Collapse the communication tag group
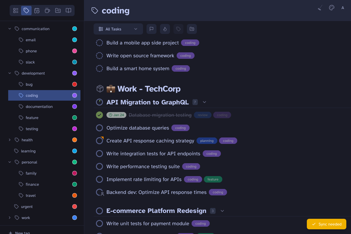This screenshot has width=351, height=234. 10,29
